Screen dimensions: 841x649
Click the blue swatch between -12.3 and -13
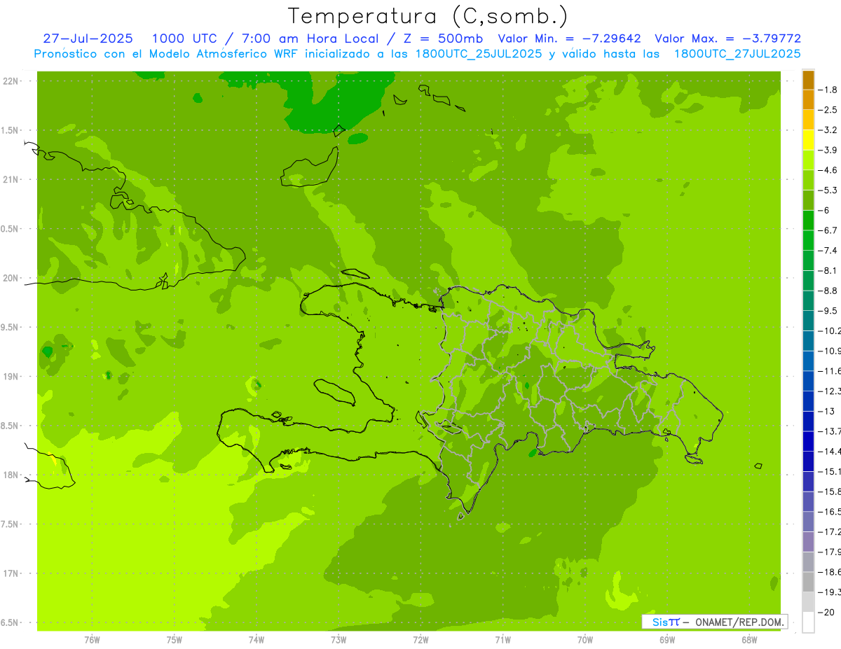(x=808, y=402)
